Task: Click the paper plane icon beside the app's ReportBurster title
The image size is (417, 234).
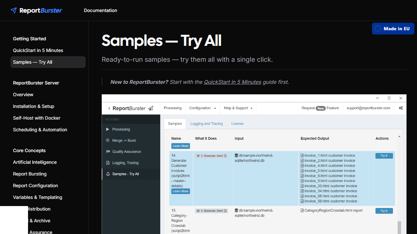Action: [x=151, y=108]
